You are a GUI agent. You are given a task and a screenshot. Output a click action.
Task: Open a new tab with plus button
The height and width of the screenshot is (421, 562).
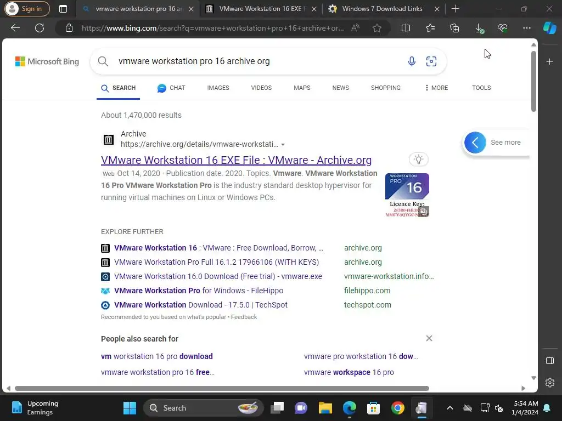(x=455, y=9)
